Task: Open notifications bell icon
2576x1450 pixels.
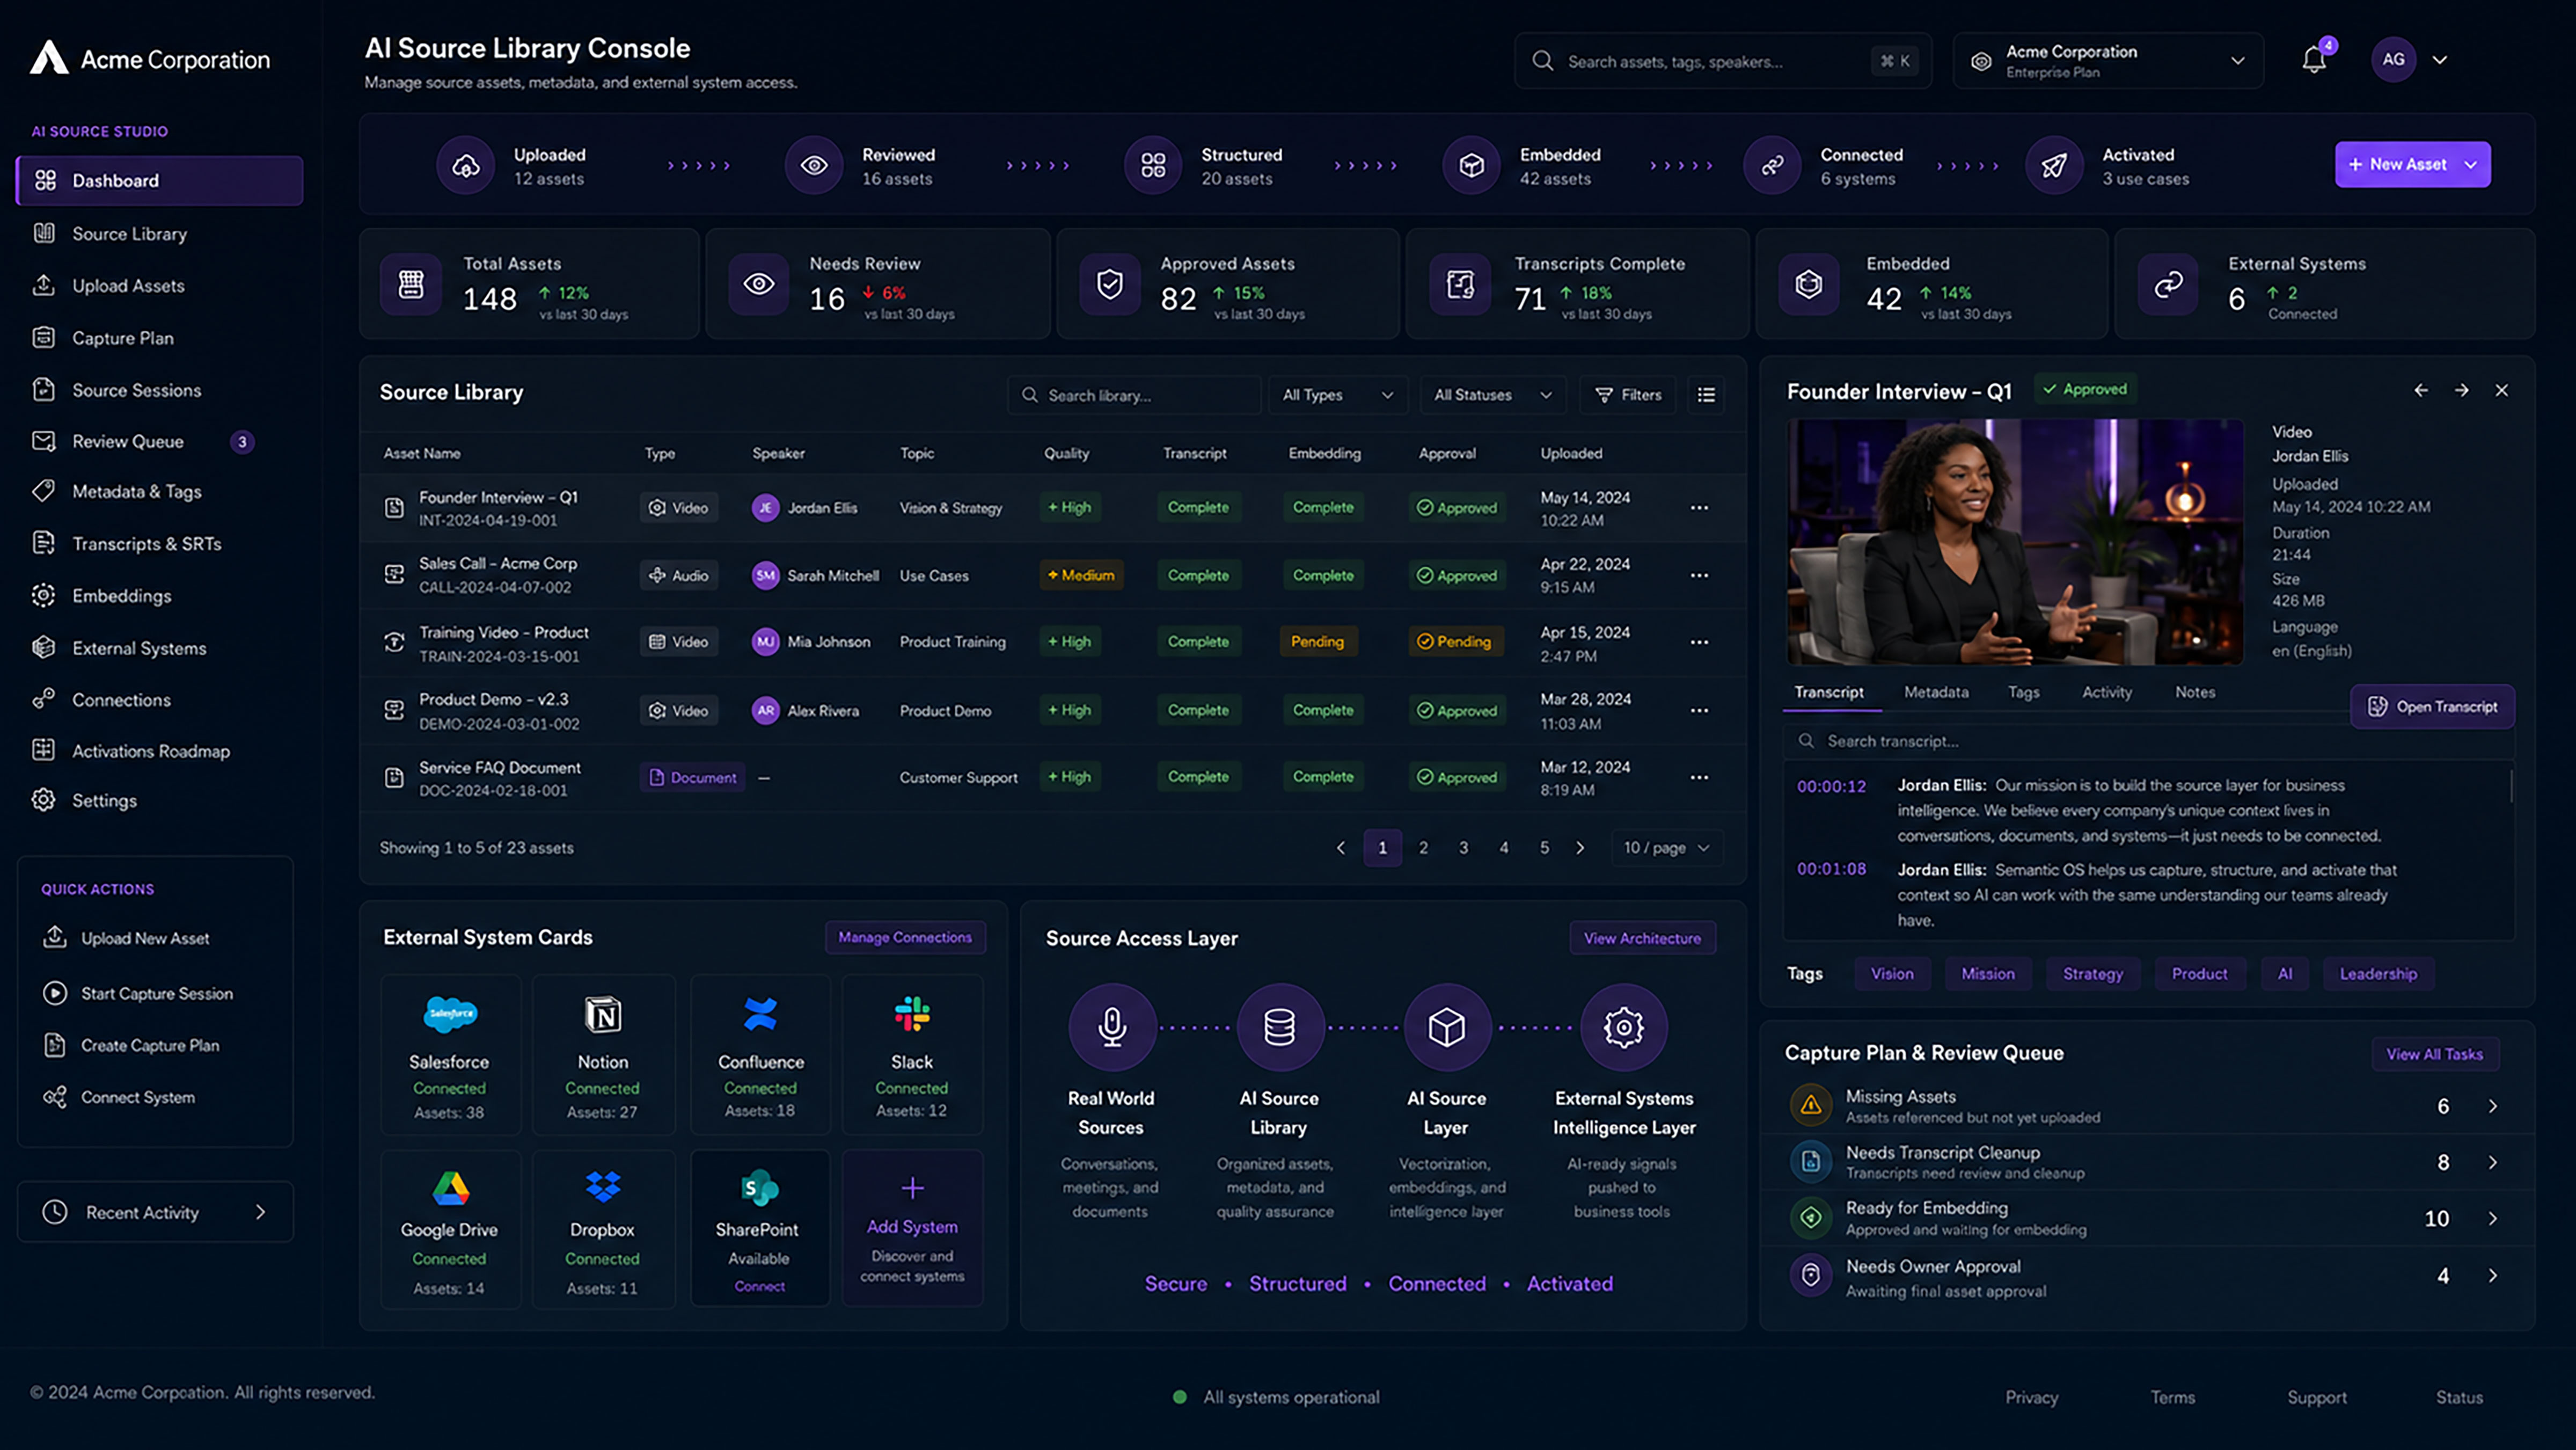Action: (x=2313, y=60)
